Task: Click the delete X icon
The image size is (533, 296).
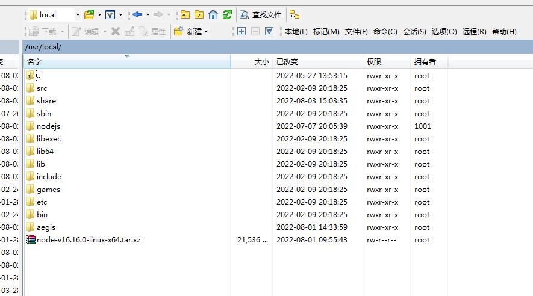Action: [x=116, y=31]
